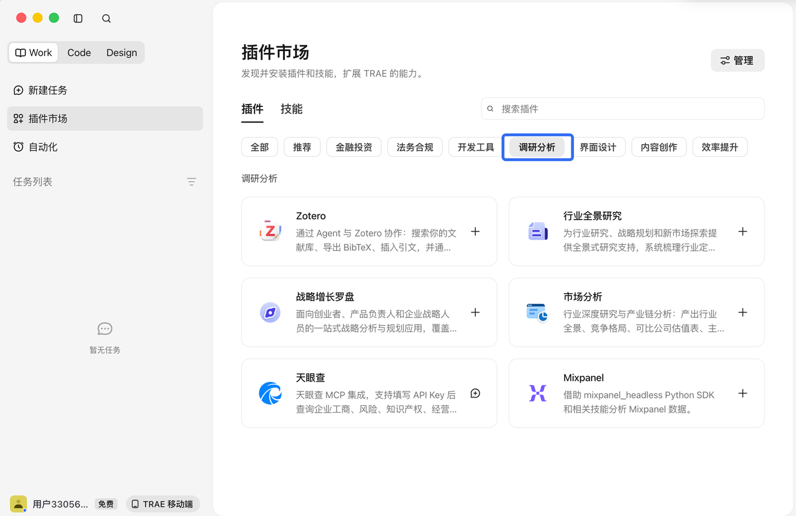Select the 调研分析 category chip

pos(537,148)
